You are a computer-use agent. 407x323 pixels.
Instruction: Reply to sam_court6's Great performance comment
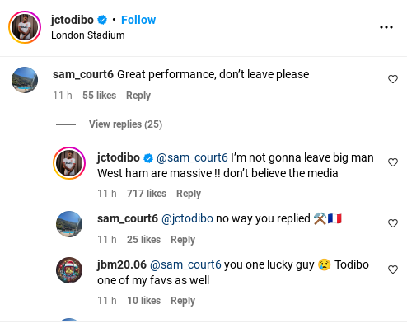pos(138,96)
